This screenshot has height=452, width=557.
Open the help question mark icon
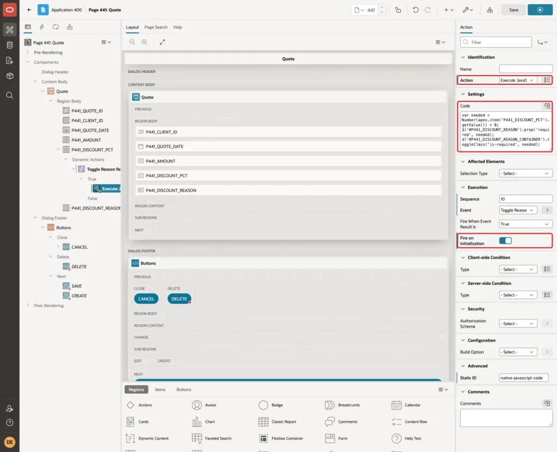(10, 423)
